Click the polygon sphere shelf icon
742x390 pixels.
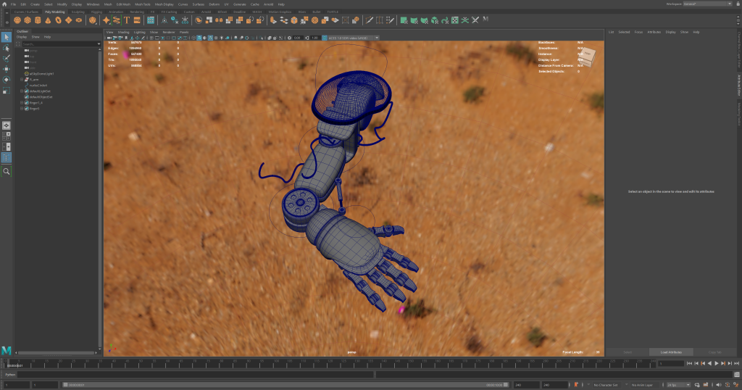coord(17,20)
